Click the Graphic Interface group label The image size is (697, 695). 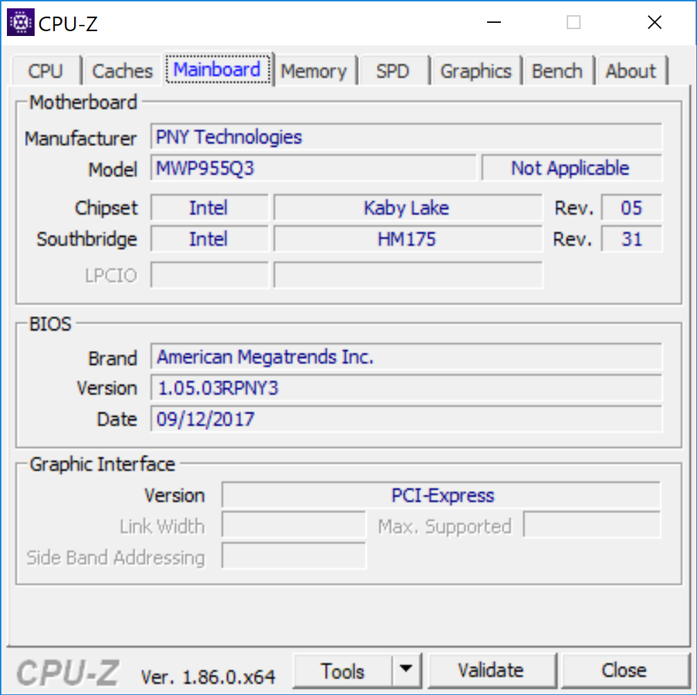coord(103,464)
